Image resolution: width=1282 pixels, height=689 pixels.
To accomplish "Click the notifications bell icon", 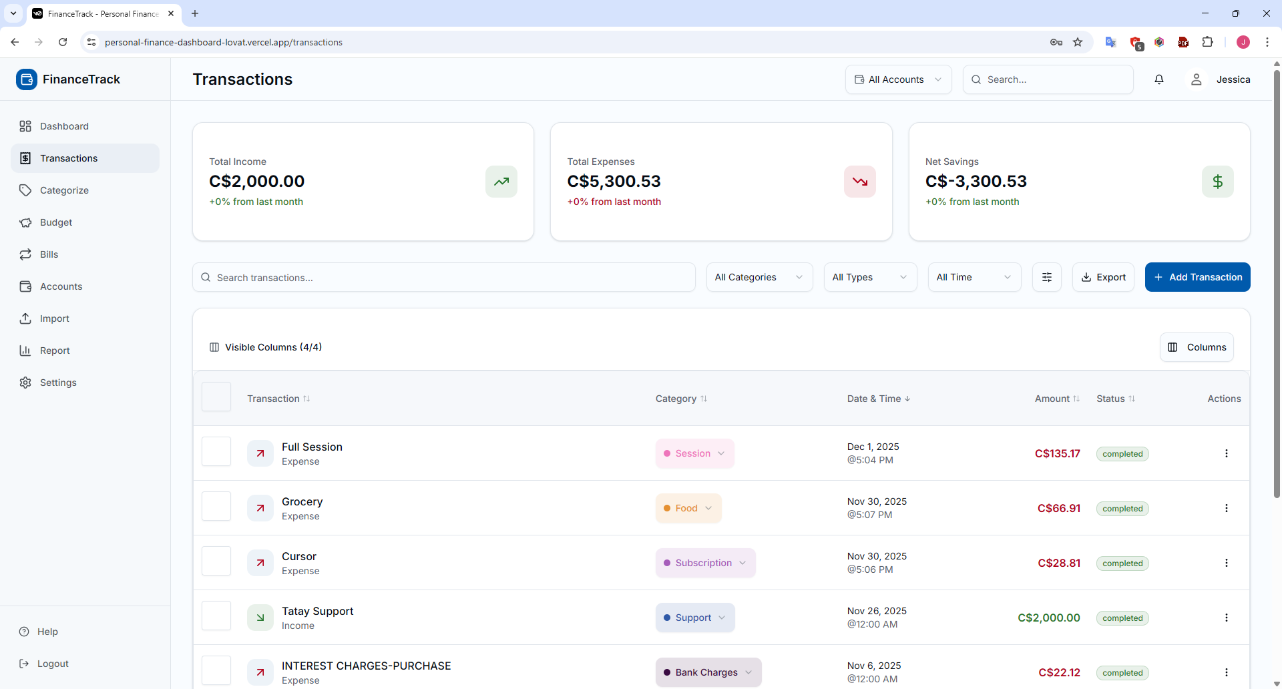I will click(x=1159, y=79).
